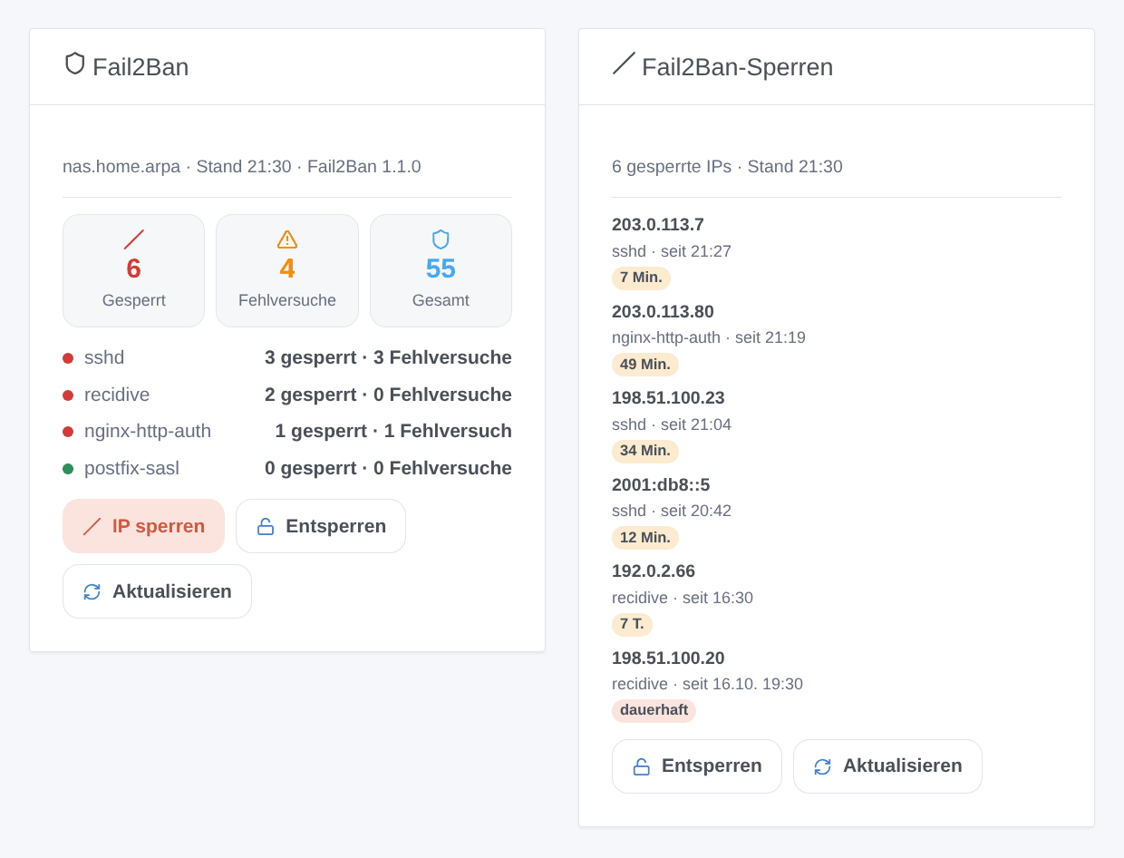
Task: Click the red status dot for nginx-http-auth
Action: pyautogui.click(x=68, y=432)
